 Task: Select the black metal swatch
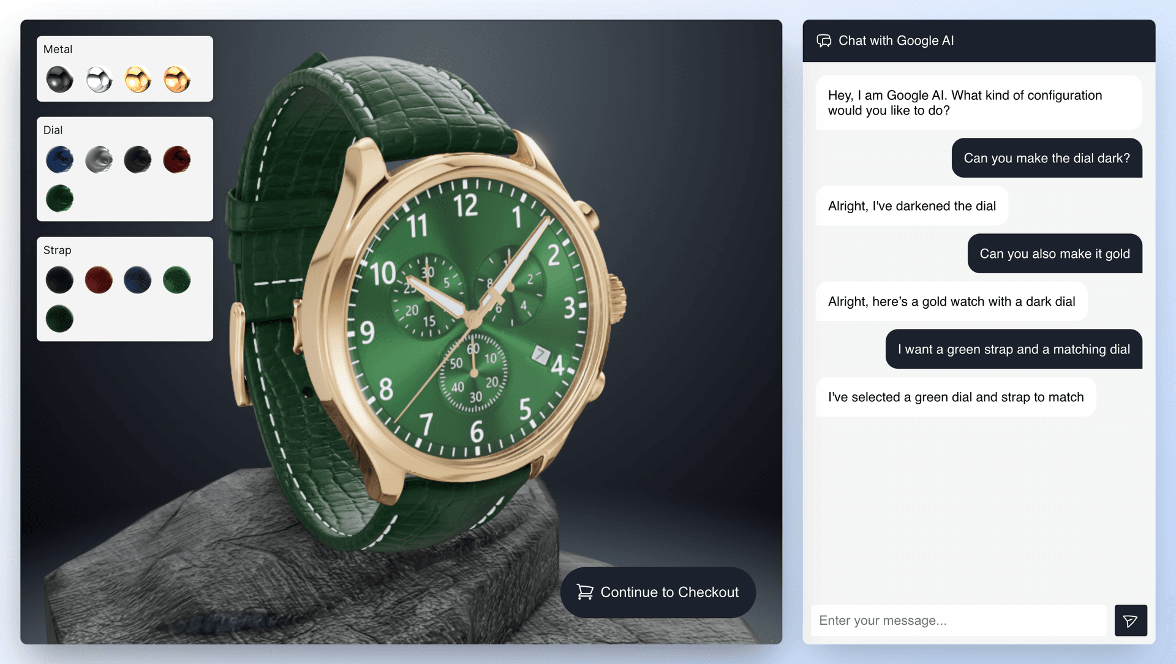[59, 80]
